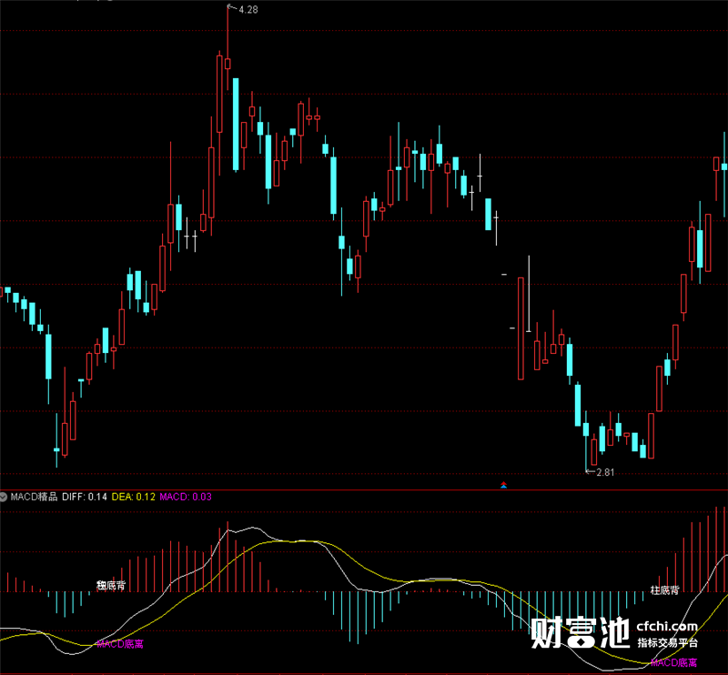728x675 pixels.
Task: Click the left MACD底离 signal label
Action: tap(120, 644)
